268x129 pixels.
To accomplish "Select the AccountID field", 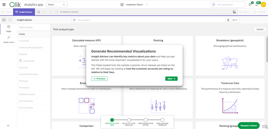I will (24, 41).
